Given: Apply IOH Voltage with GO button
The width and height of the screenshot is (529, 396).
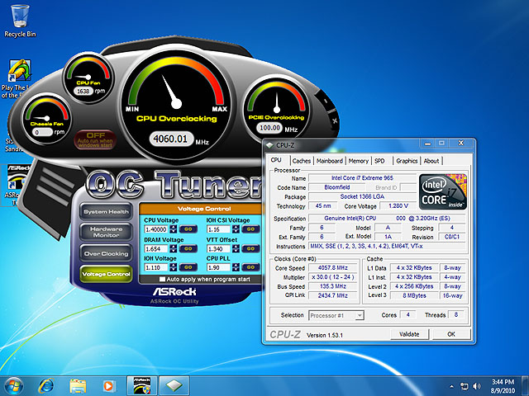Looking at the screenshot, I should [x=188, y=267].
